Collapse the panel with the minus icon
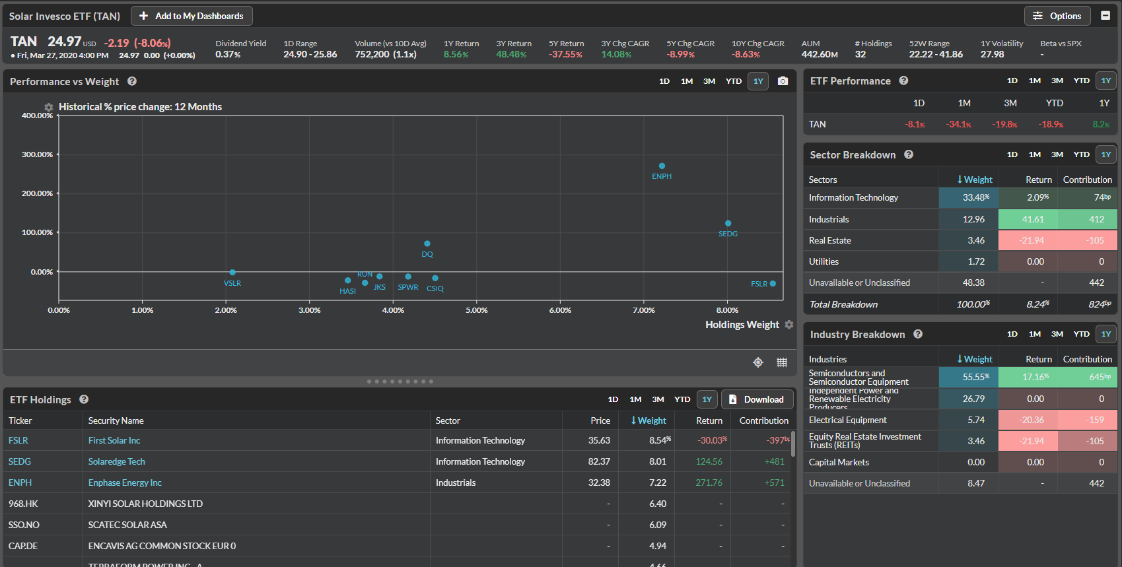 [1105, 16]
